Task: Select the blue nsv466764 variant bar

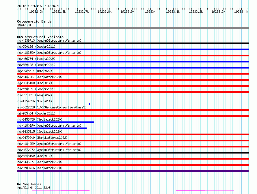Action: (x=133, y=62)
